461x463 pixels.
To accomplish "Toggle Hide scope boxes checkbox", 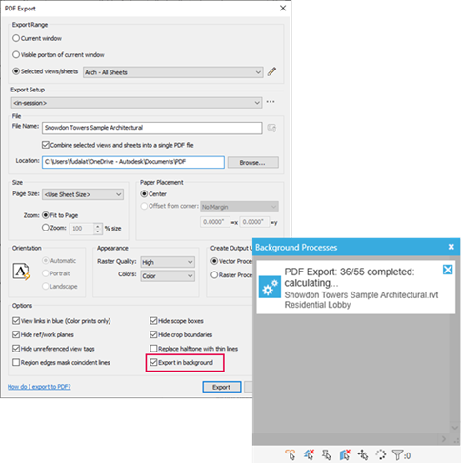I will (153, 321).
